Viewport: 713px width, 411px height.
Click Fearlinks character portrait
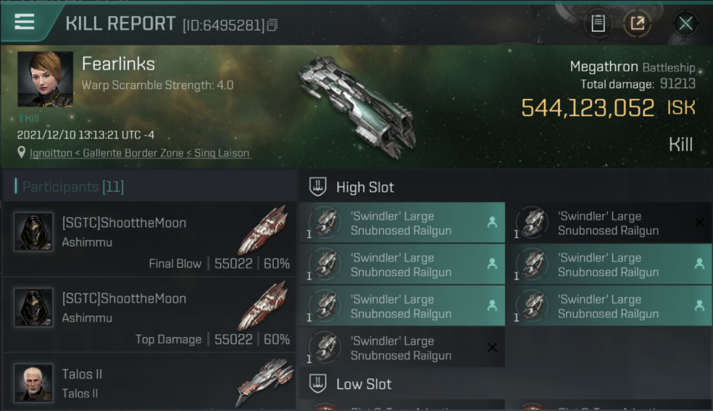(x=46, y=79)
